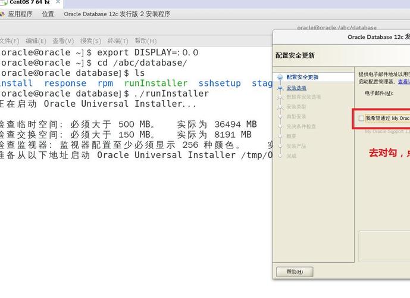410x298 pixels.
Task: Open the terminal 帮助(H) menu
Action: click(146, 41)
